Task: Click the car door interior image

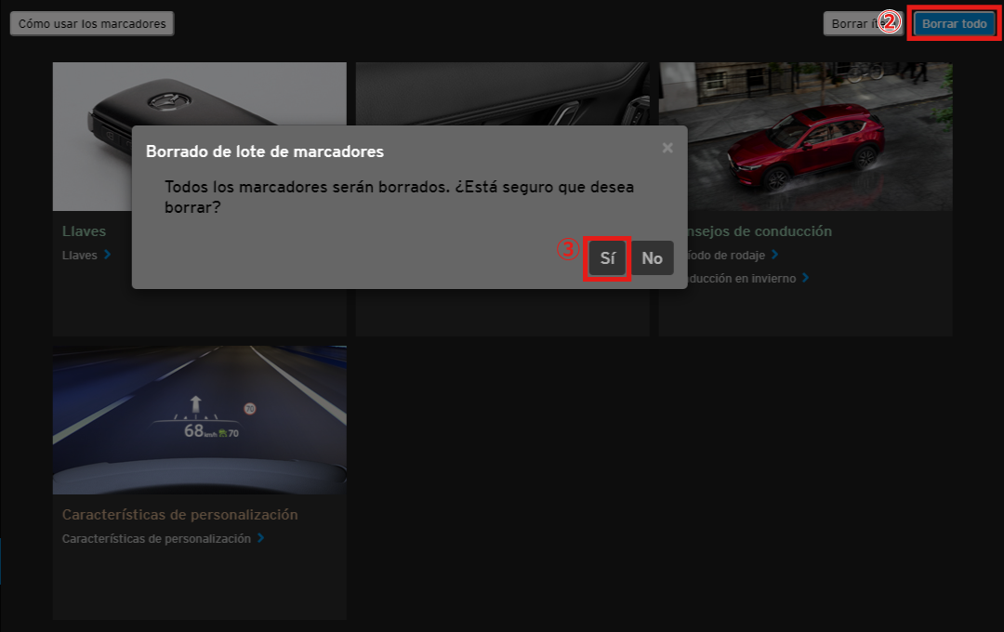Action: [502, 93]
